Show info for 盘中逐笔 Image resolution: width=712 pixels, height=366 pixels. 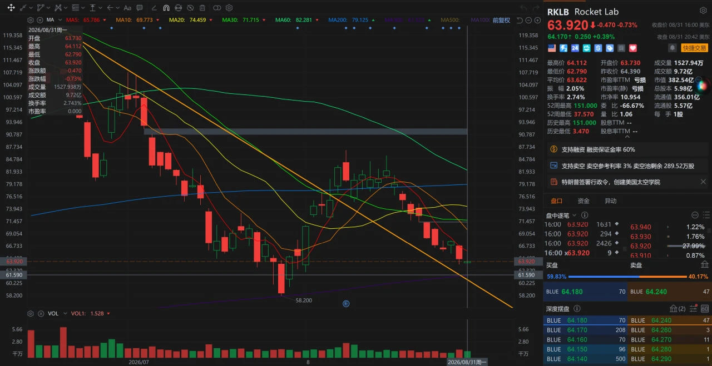click(585, 215)
